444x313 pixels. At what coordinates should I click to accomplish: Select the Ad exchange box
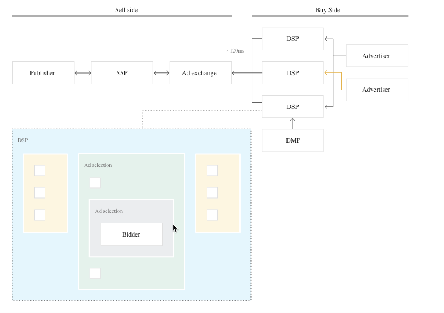tap(201, 73)
